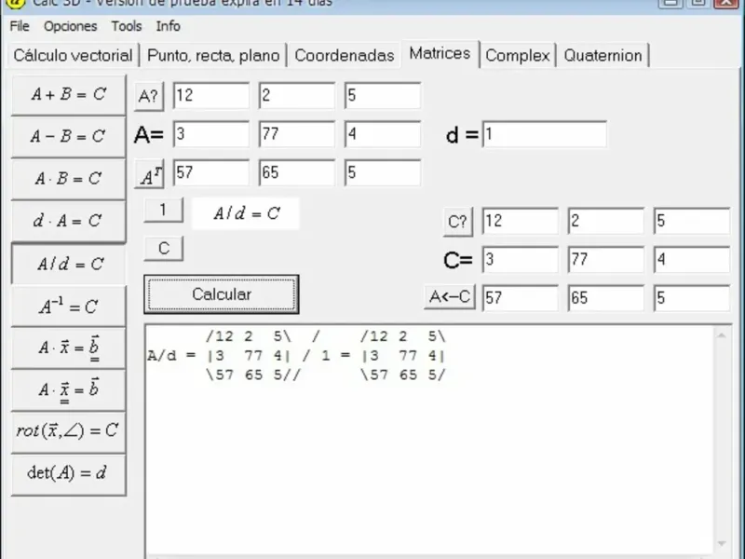Click matrix A field containing 57
This screenshot has height=559, width=745.
211,172
